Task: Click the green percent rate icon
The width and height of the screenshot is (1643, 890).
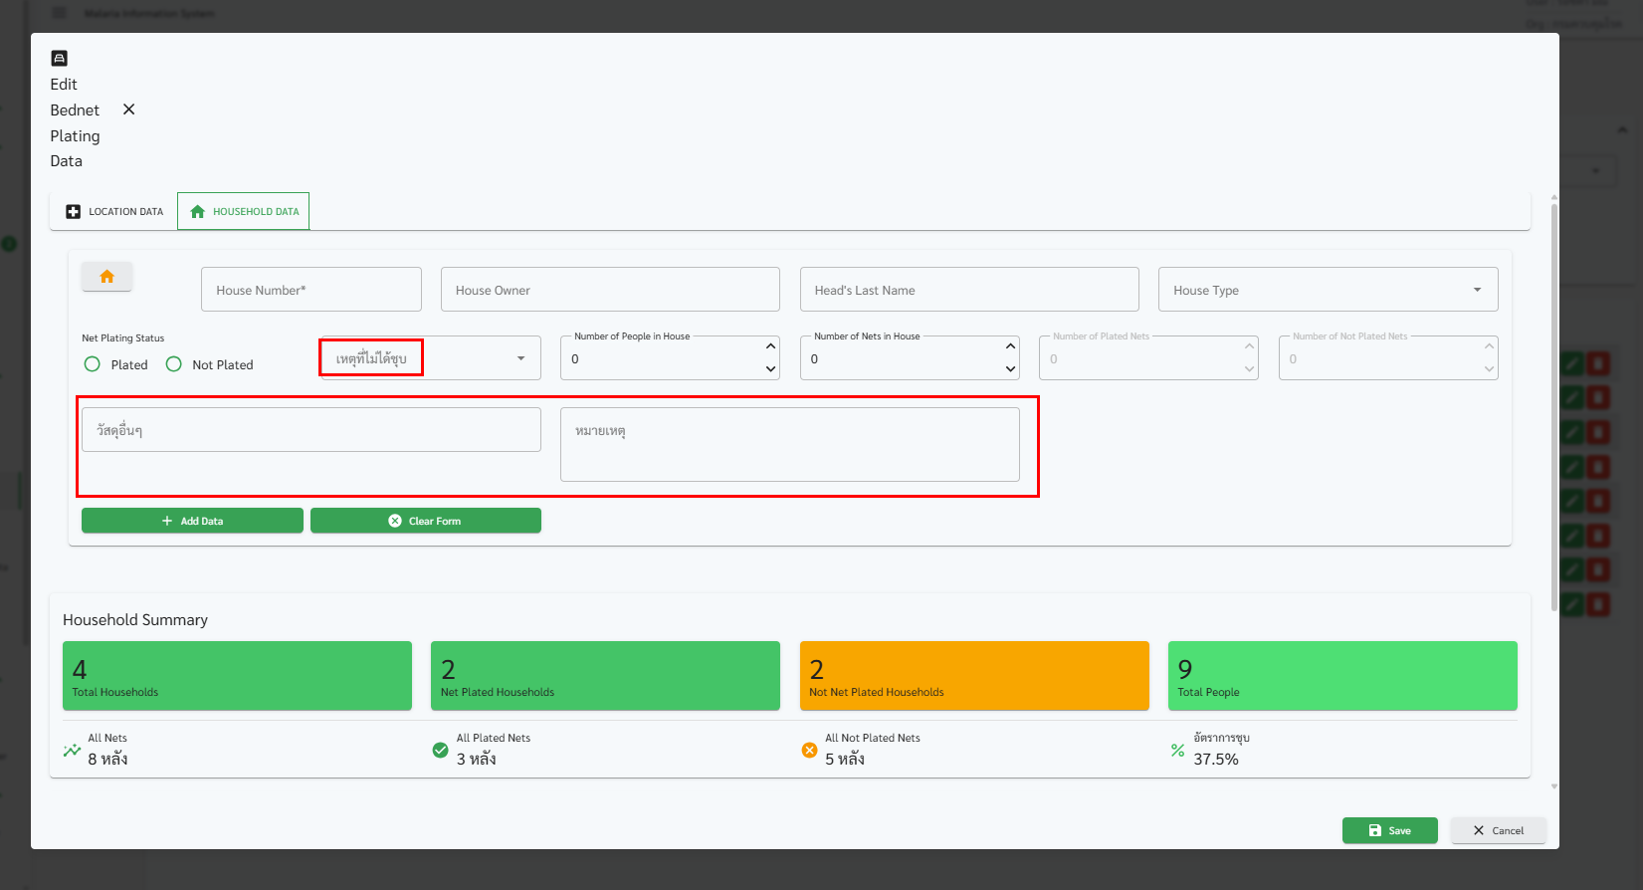Action: pyautogui.click(x=1177, y=751)
